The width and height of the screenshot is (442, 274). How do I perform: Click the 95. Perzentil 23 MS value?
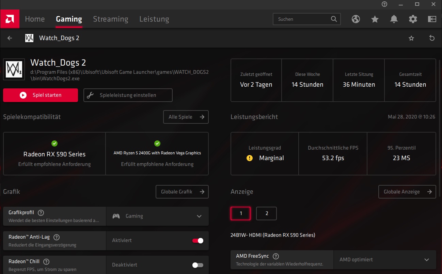401,158
